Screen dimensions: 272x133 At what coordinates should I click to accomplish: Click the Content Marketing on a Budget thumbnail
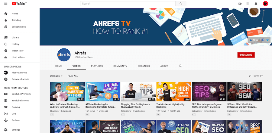[67, 91]
